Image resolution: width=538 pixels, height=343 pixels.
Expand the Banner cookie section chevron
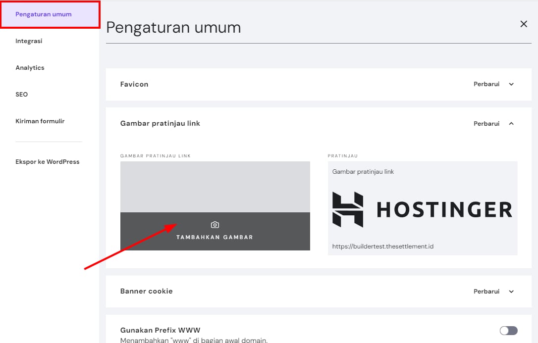point(511,292)
